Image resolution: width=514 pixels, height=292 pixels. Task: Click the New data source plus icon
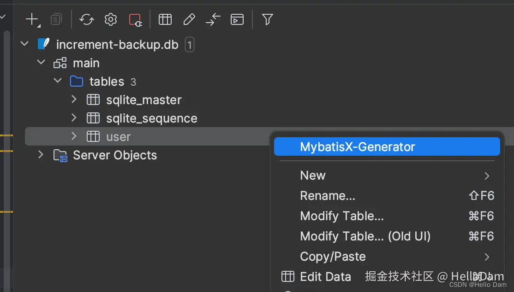[32, 19]
